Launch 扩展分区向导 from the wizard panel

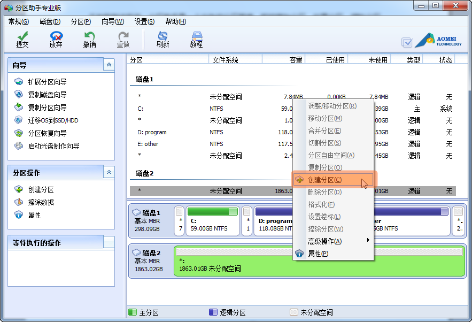click(47, 82)
